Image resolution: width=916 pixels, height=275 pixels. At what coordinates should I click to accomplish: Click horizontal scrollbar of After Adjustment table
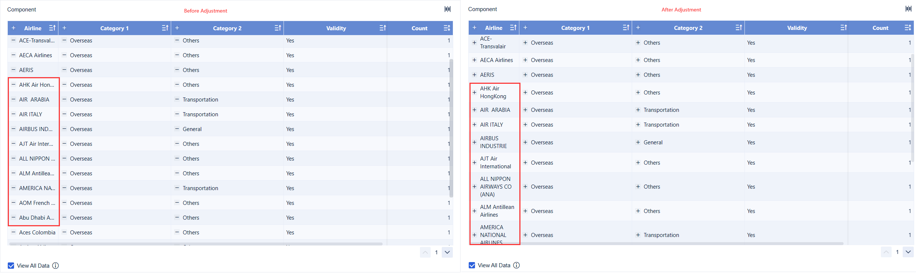pos(657,244)
